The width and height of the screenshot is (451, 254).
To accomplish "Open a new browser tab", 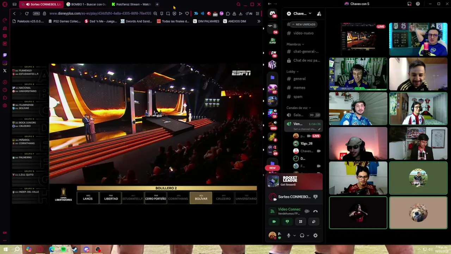I will (157, 4).
